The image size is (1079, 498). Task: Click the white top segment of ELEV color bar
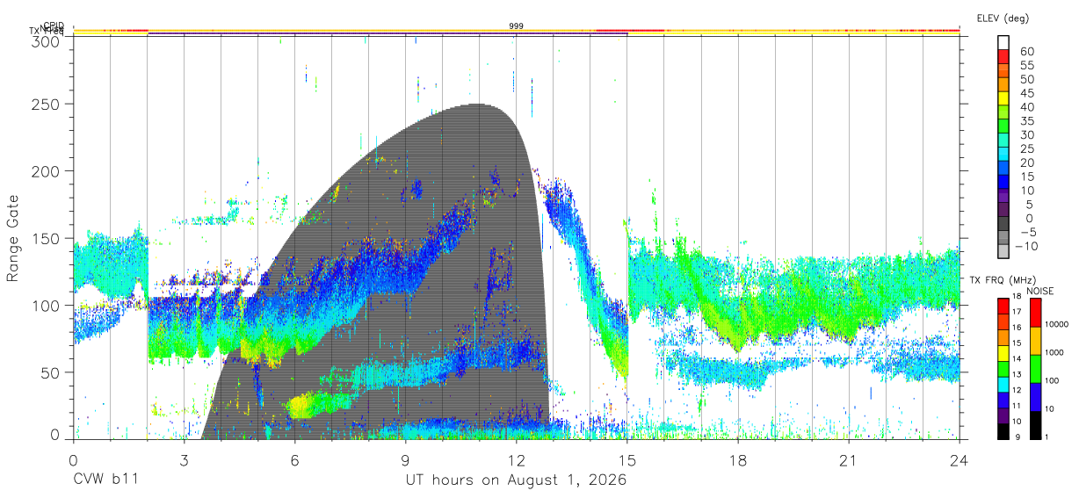[x=1003, y=45]
